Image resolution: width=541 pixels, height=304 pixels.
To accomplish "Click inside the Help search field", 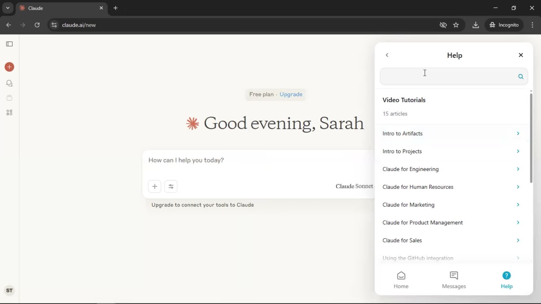I will (x=454, y=76).
